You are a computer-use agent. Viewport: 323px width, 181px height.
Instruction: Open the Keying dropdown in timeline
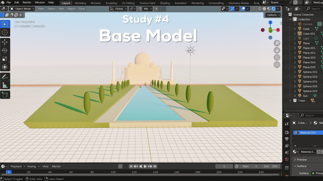[33, 166]
